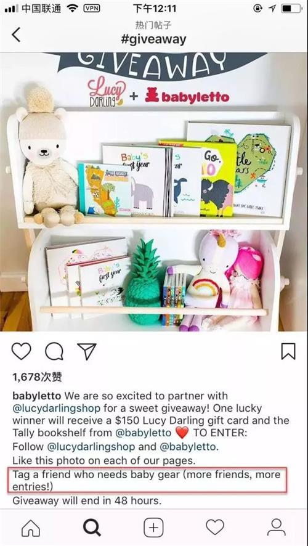Share post via paper plane icon
The height and width of the screenshot is (546, 308).
point(87,351)
